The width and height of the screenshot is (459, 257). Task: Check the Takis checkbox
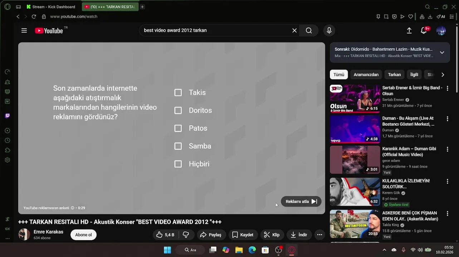pyautogui.click(x=178, y=92)
